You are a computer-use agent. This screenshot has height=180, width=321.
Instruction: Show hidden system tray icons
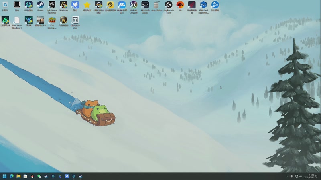tap(286, 176)
